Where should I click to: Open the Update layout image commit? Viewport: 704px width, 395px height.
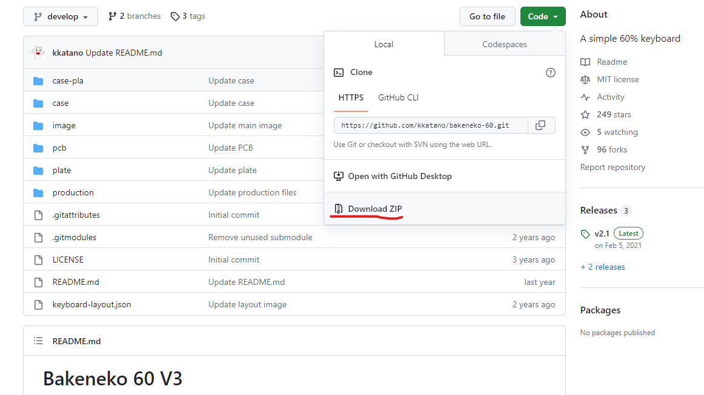(247, 305)
